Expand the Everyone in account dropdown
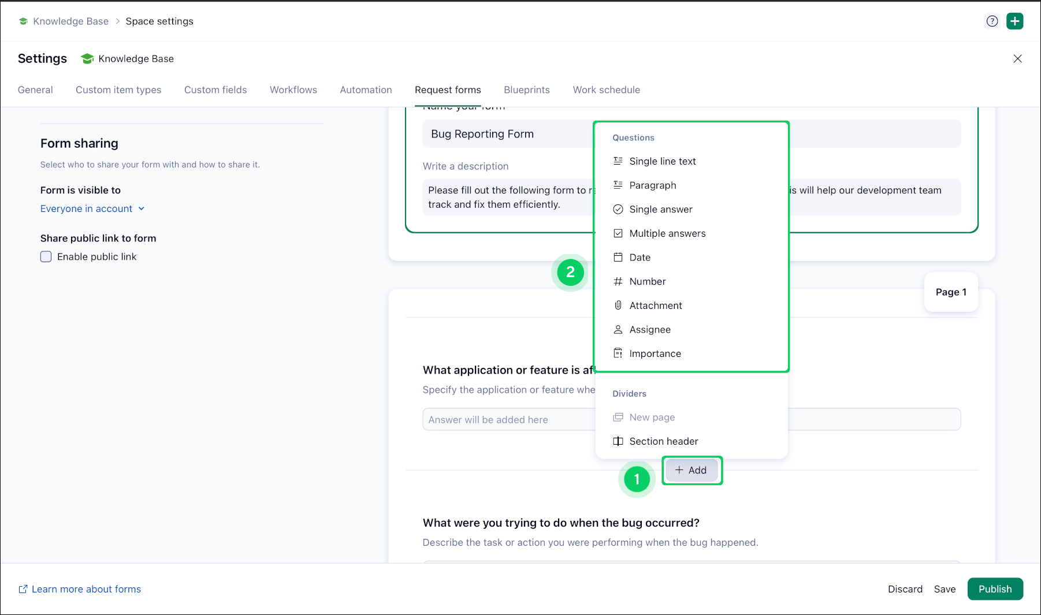 tap(92, 209)
